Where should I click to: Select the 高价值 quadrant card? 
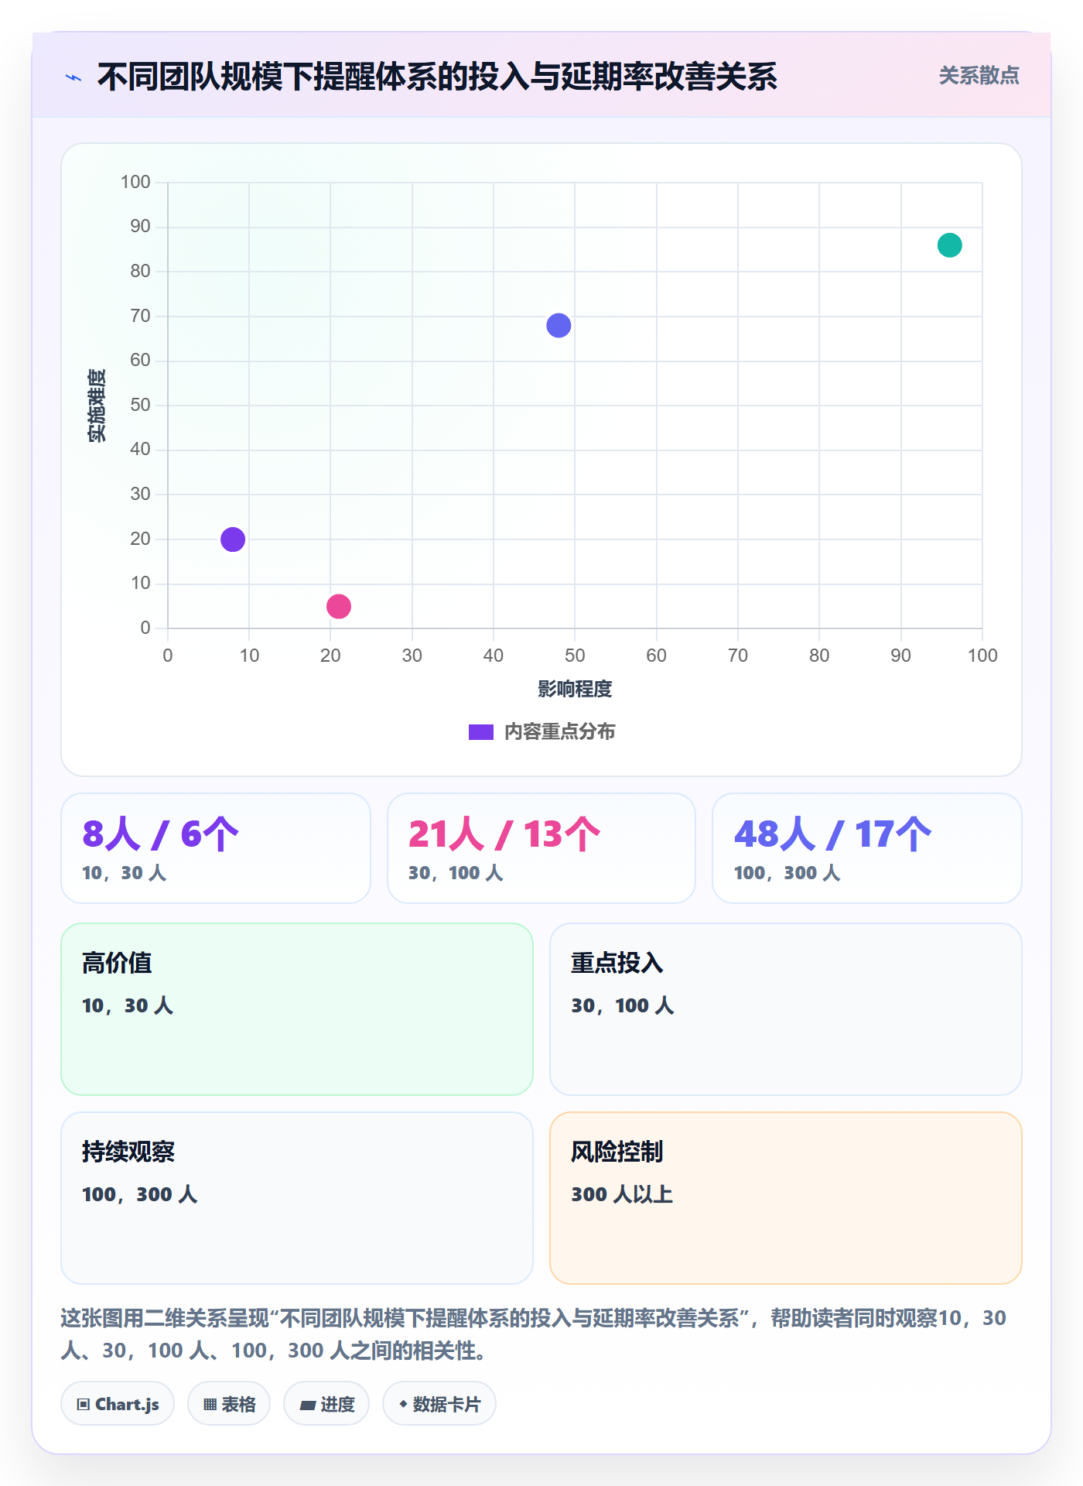click(x=297, y=1009)
